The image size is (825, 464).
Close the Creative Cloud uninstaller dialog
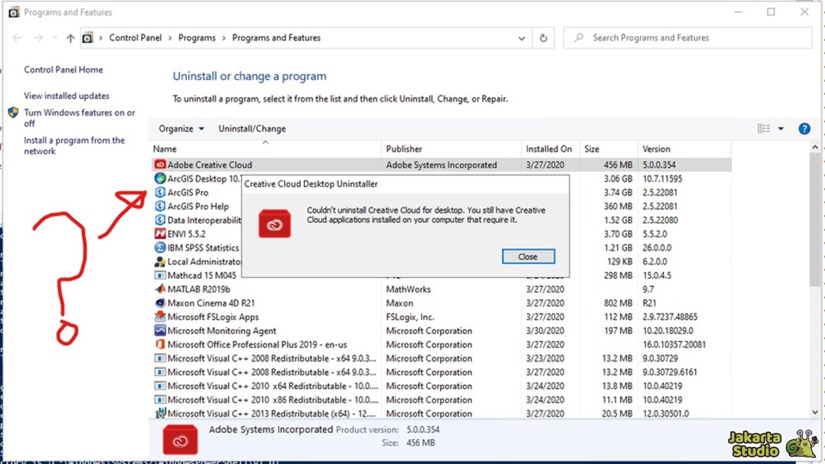(x=528, y=256)
